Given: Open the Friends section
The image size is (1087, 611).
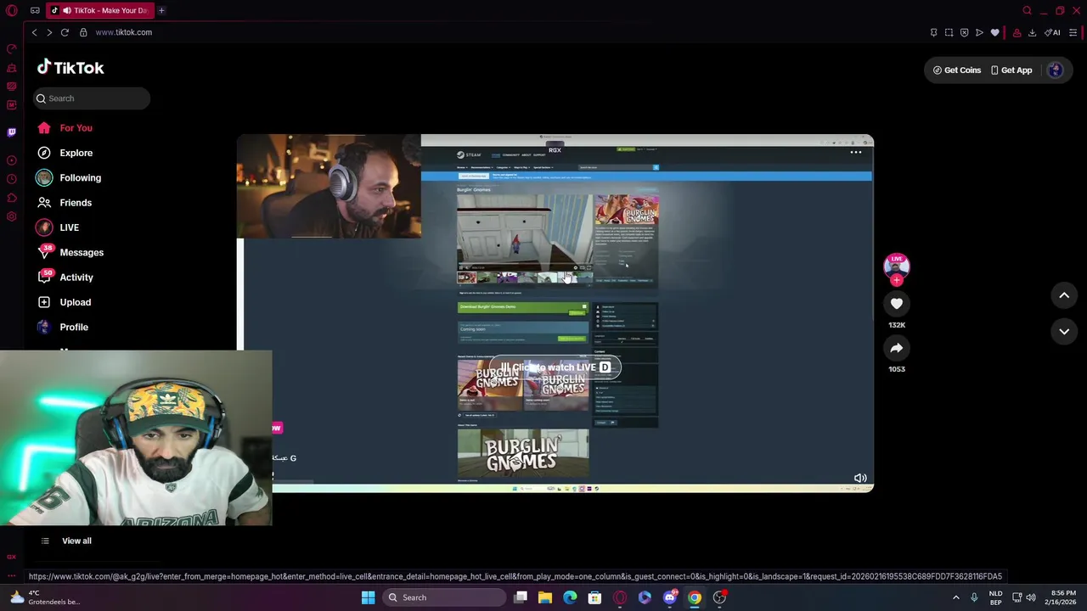Looking at the screenshot, I should (x=65, y=203).
